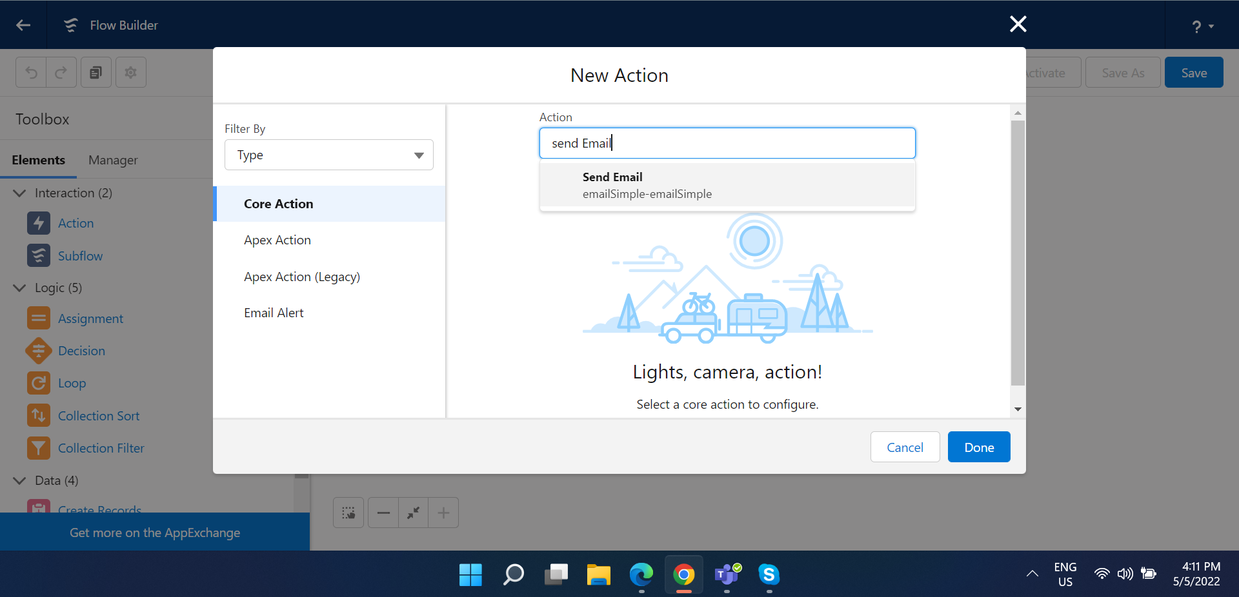This screenshot has height=597, width=1239.
Task: Open the Filter By Type dropdown
Action: tap(328, 155)
